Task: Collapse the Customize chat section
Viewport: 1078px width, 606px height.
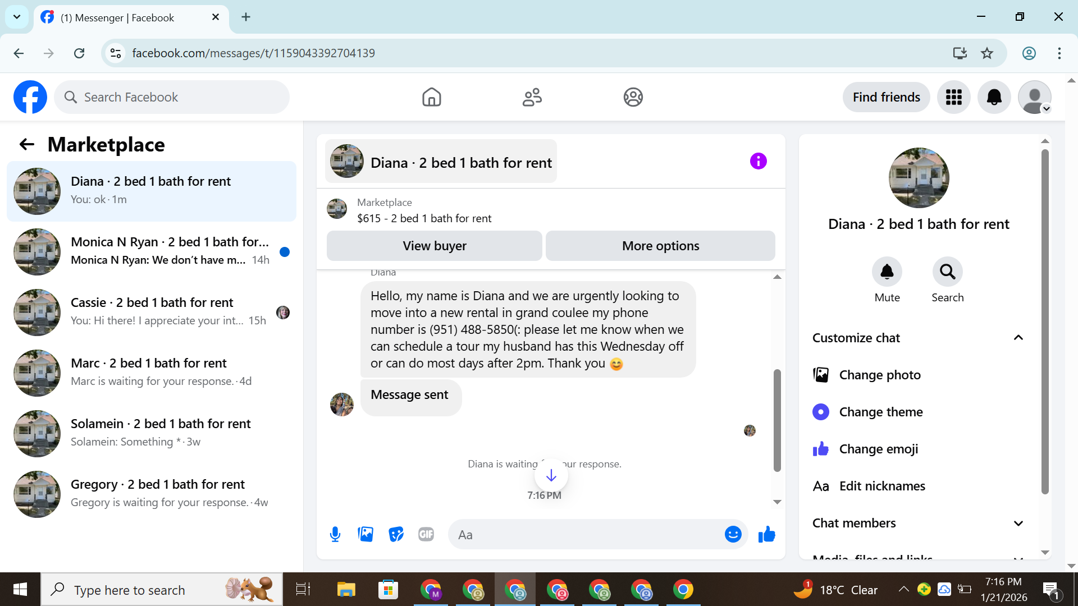Action: (1018, 338)
